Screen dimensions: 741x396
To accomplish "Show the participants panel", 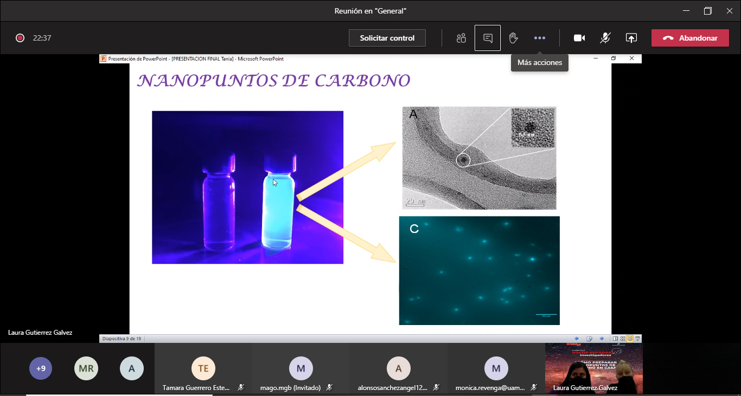I will tap(461, 38).
